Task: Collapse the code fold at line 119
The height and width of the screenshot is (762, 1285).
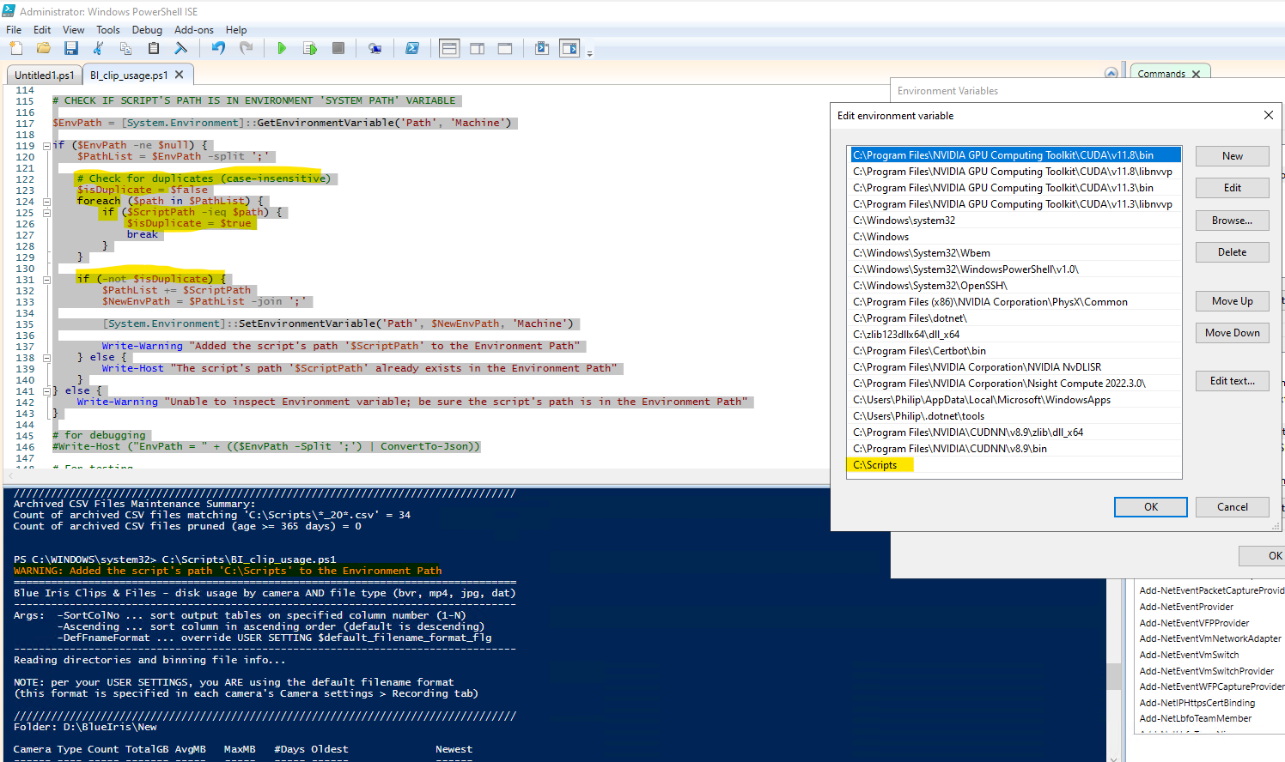Action: (46, 146)
